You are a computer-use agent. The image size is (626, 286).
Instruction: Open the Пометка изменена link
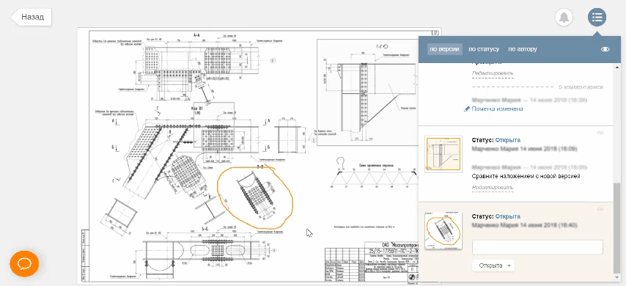coord(498,109)
